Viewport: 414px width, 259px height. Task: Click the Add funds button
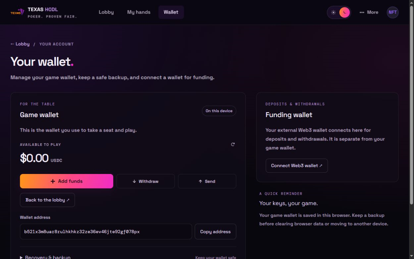[x=67, y=181]
